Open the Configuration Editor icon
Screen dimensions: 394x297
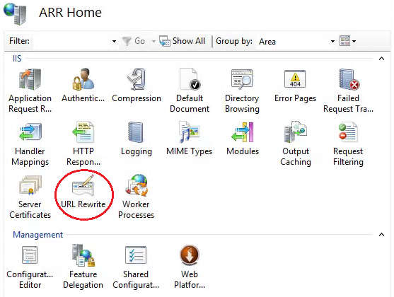30,255
